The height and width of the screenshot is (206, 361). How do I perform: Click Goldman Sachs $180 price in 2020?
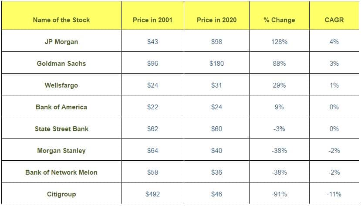[x=217, y=63]
